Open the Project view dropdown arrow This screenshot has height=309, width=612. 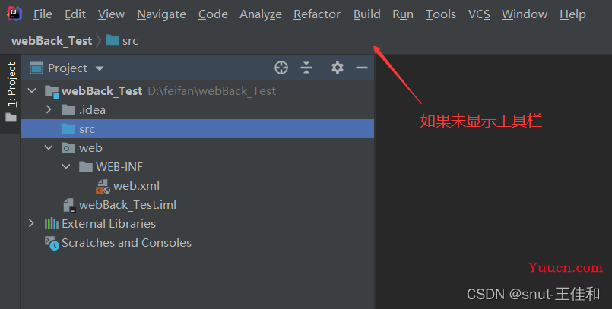pos(100,68)
